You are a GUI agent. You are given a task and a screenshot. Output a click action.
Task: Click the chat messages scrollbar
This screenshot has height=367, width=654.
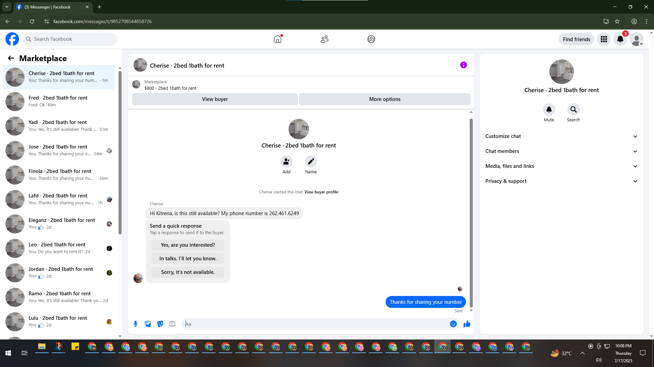(x=471, y=212)
